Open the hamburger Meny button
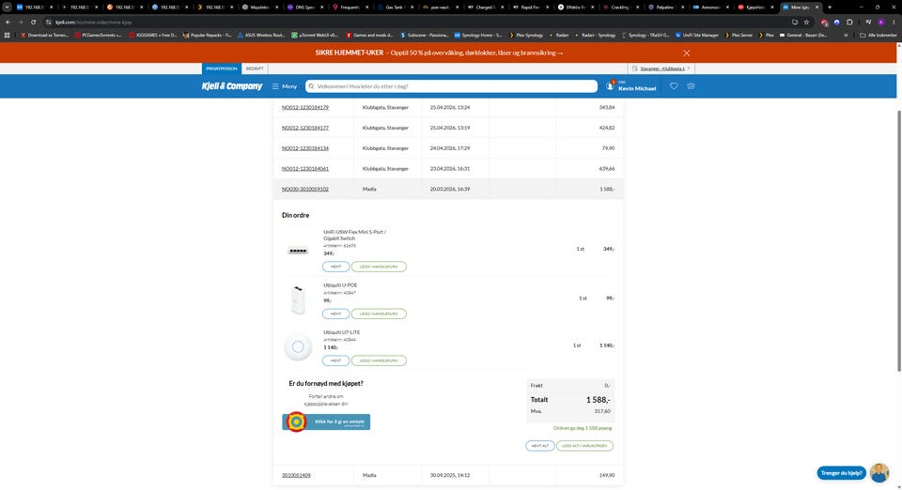This screenshot has width=902, height=490. click(x=285, y=86)
